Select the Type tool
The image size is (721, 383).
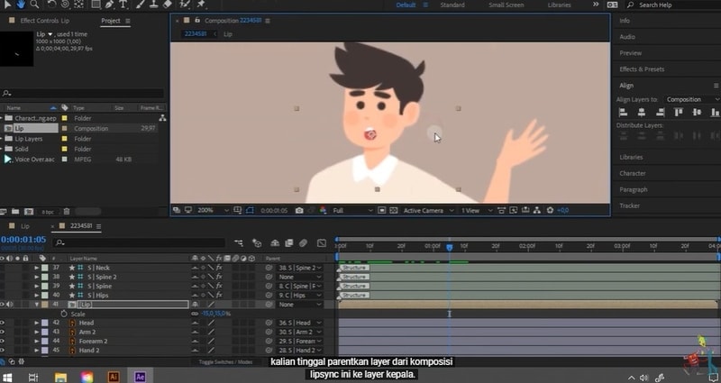(121, 5)
